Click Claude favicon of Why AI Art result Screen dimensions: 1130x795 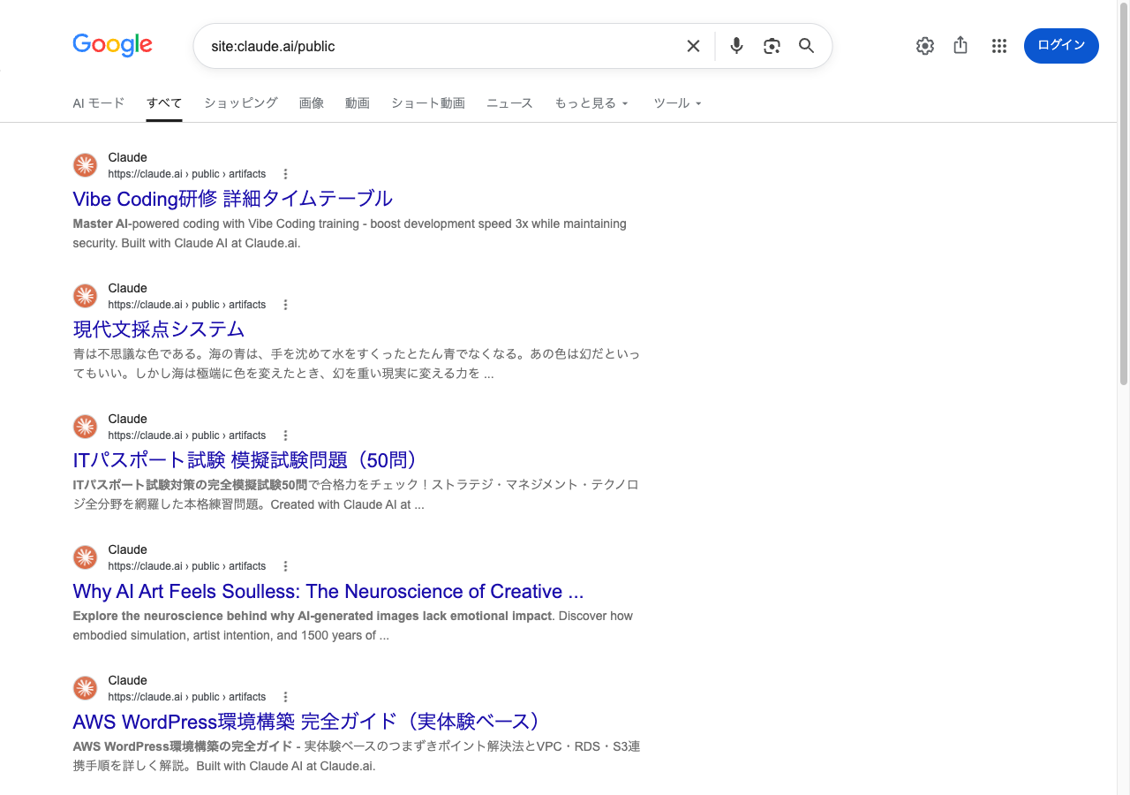[x=85, y=557]
